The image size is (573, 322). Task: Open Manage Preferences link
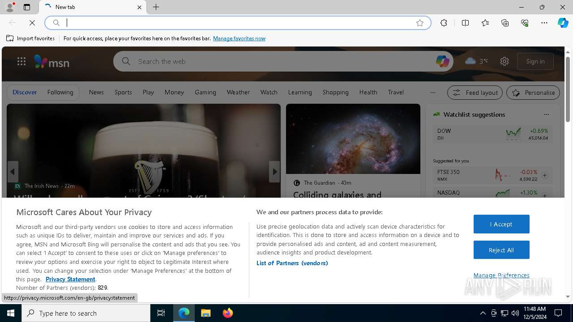[501, 275]
